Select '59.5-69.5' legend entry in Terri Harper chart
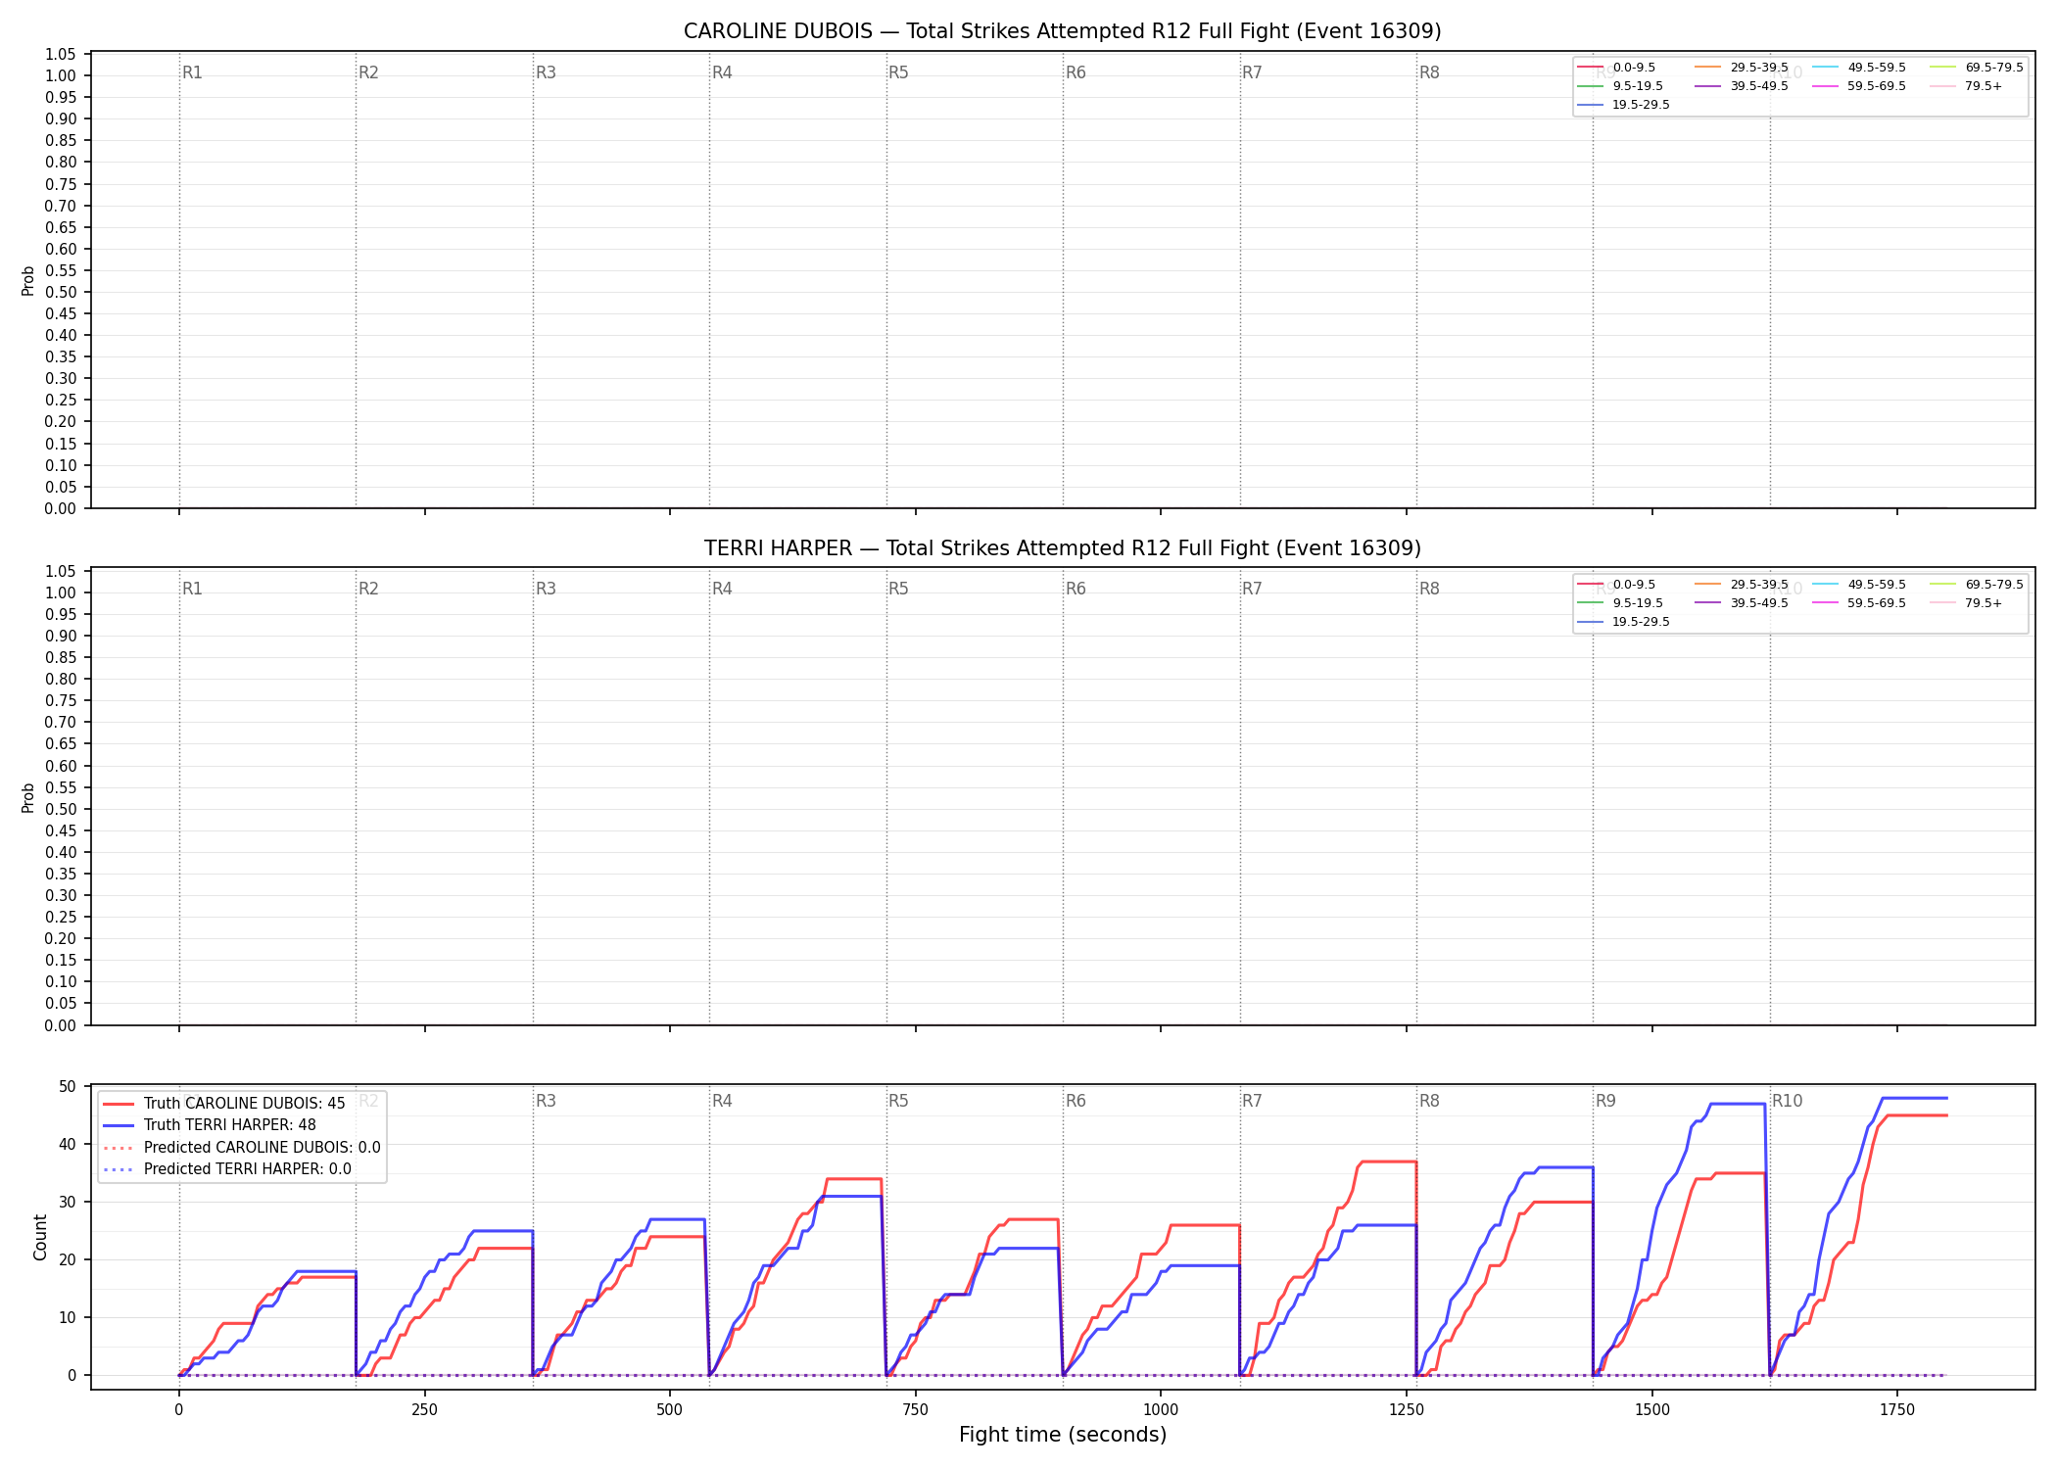 click(x=1859, y=603)
